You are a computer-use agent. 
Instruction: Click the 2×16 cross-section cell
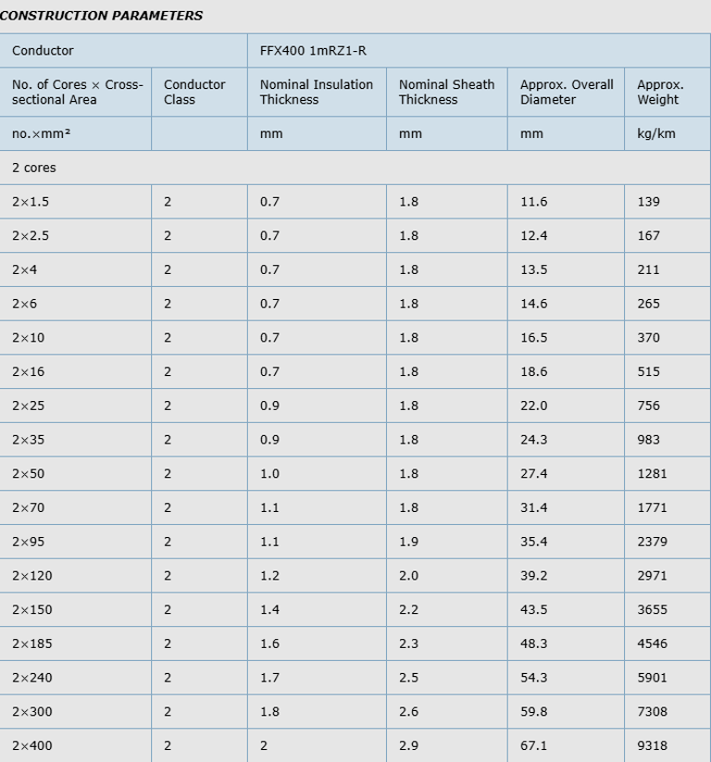pos(29,371)
